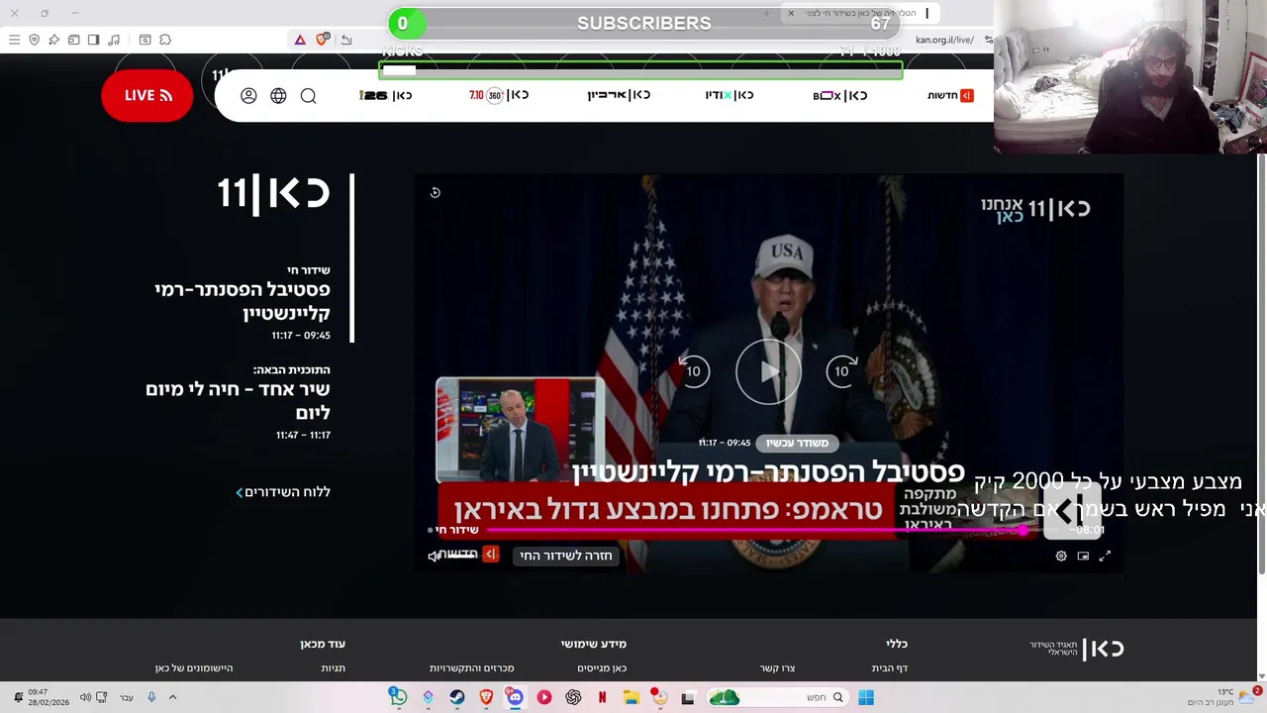Viewport: 1267px width, 713px height.
Task: Open the Kan News (חדשות) menu item
Action: pos(950,95)
